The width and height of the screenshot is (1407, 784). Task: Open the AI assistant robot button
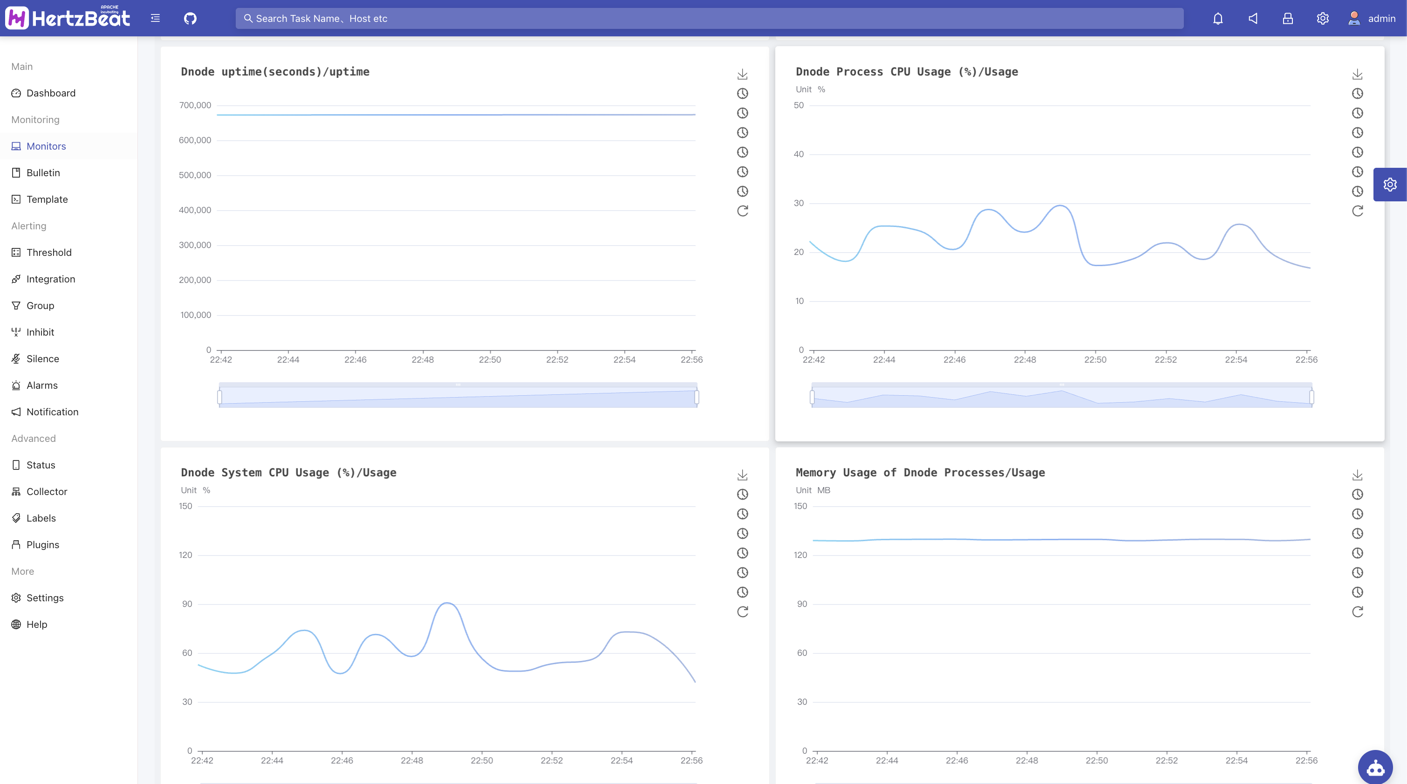[1375, 768]
